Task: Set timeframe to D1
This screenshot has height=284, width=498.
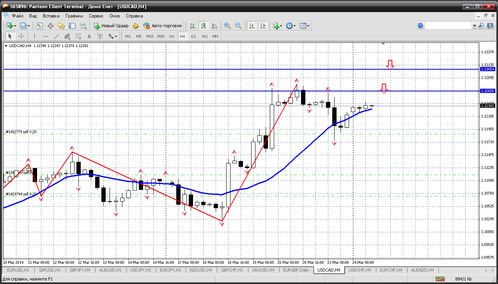Action: pyautogui.click(x=193, y=36)
